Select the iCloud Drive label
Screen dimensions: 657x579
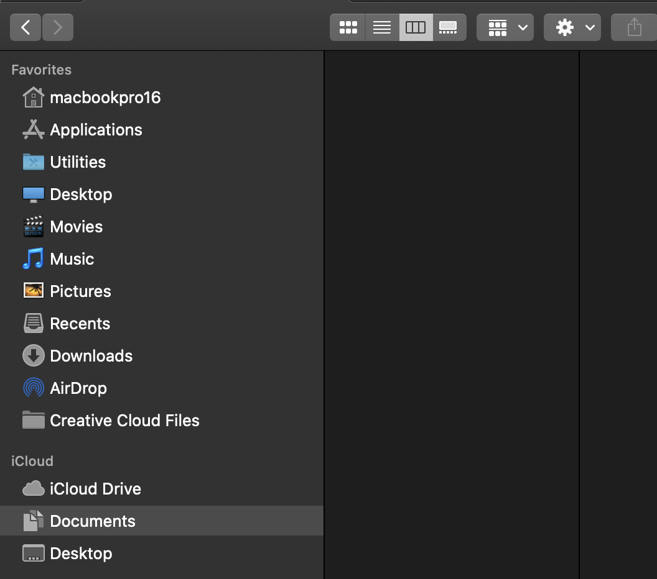coord(96,489)
